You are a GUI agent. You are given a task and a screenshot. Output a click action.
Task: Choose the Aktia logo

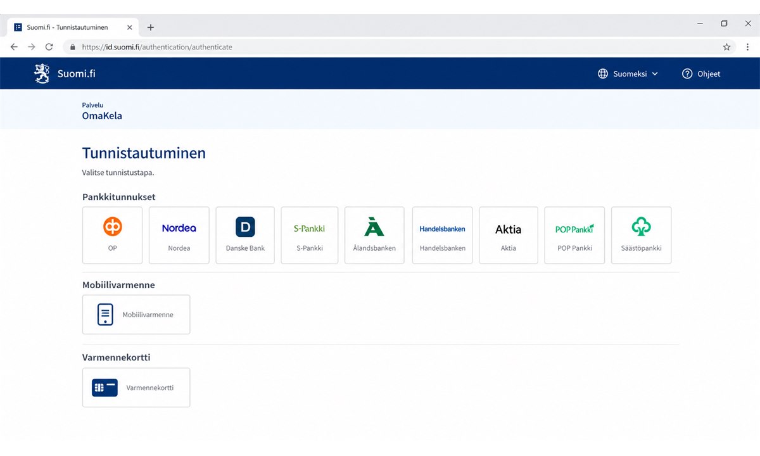[509, 229]
